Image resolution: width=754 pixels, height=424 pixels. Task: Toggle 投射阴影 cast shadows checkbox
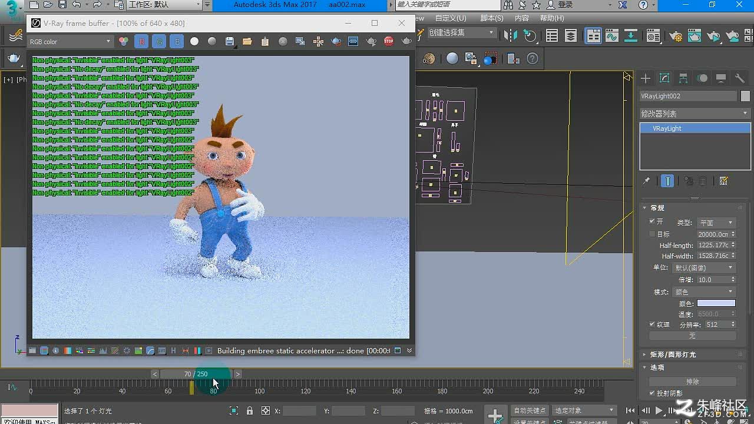[x=652, y=393]
